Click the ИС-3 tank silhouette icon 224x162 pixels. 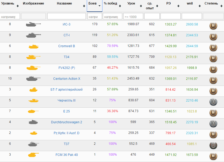[x=33, y=24]
